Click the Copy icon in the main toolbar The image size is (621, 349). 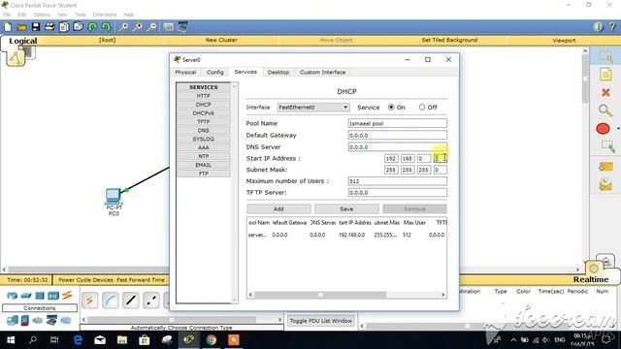64,27
